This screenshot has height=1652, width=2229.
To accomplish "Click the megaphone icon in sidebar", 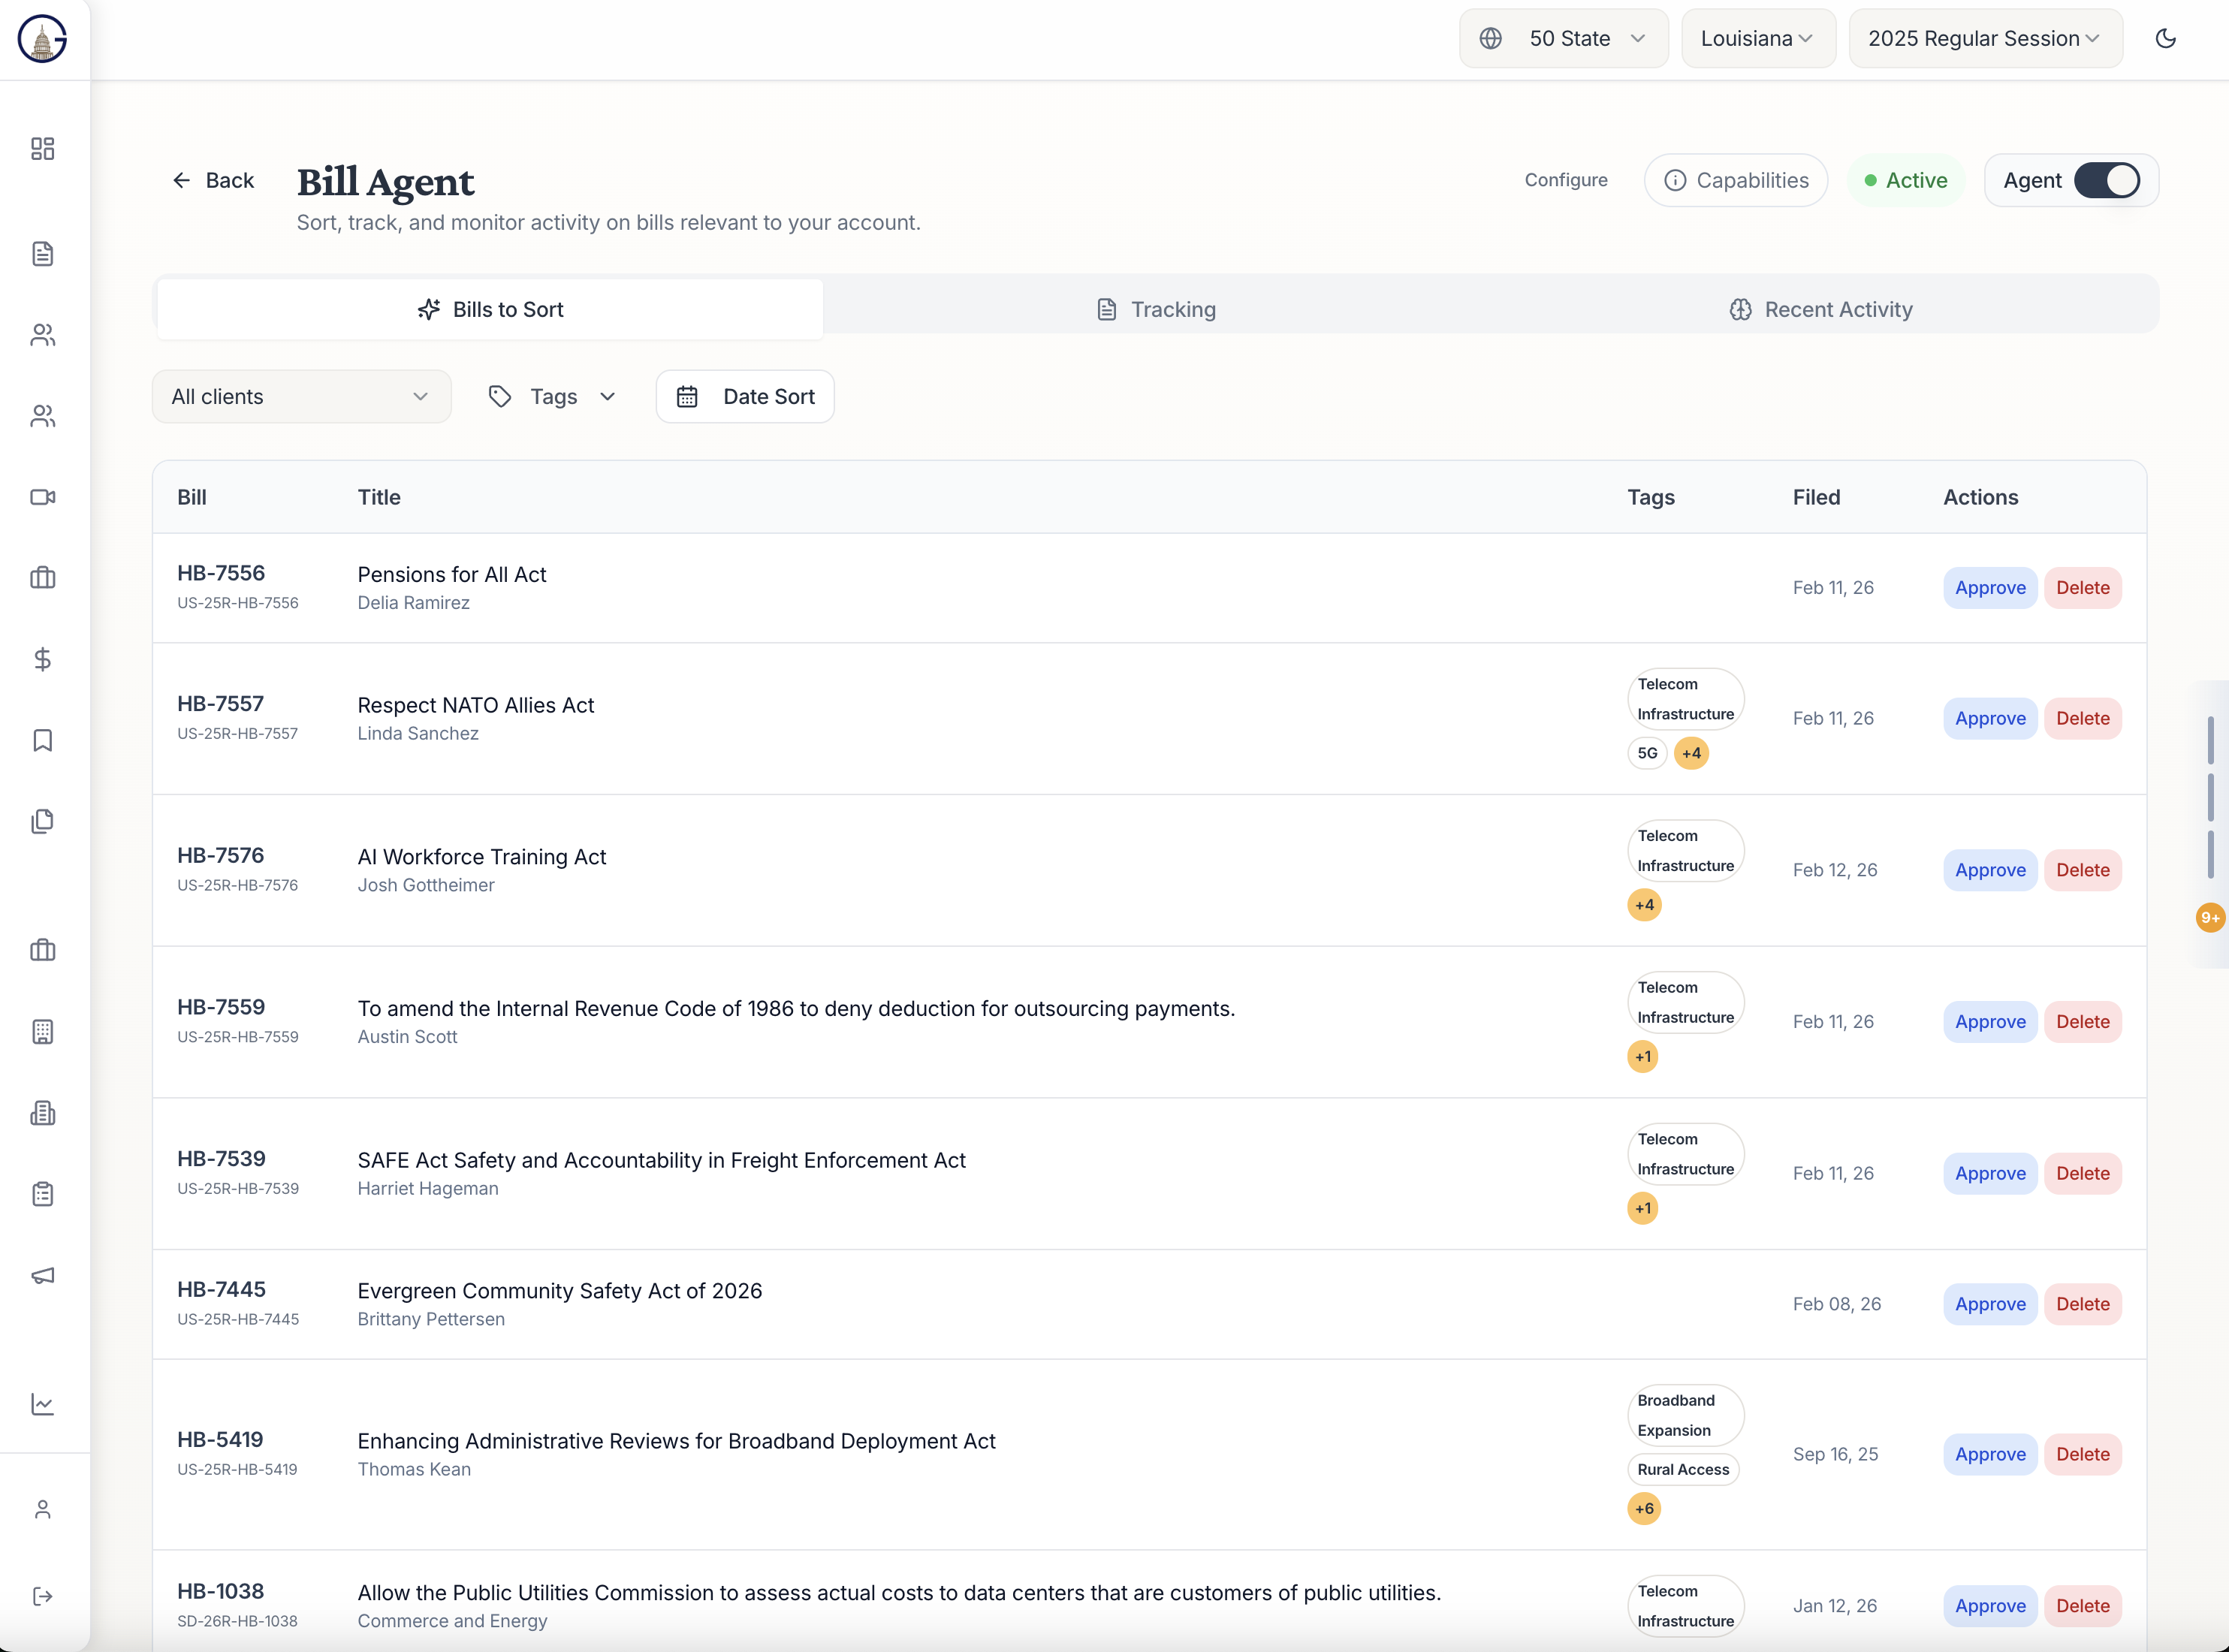I will [42, 1275].
